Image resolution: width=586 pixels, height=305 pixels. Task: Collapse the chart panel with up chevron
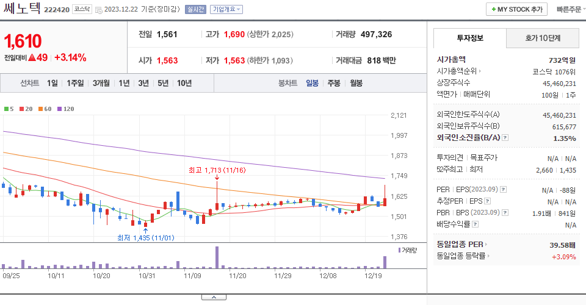click(x=214, y=297)
